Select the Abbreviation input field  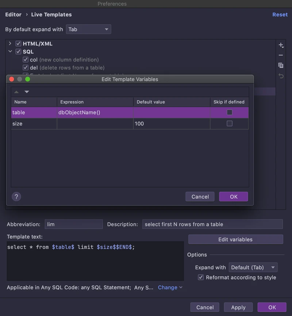pyautogui.click(x=73, y=224)
